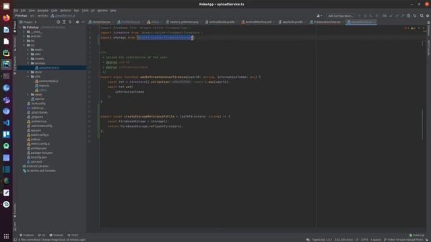
Task: Select External Libraries node
Action: (x=38, y=166)
